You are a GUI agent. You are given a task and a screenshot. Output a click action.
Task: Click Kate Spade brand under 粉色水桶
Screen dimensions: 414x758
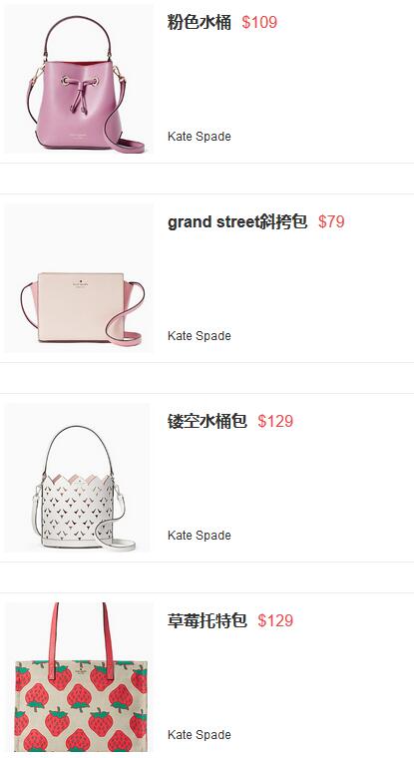click(x=200, y=137)
